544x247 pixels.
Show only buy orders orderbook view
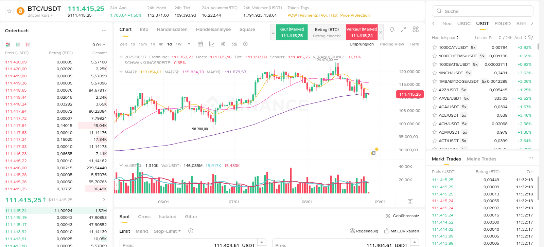18,44
